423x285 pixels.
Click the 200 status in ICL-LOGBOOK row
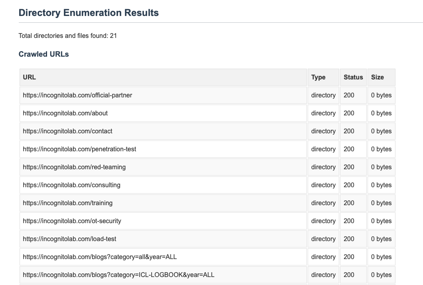[x=353, y=275]
